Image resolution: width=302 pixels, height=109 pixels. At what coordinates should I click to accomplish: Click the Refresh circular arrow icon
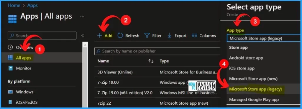[x=120, y=36]
